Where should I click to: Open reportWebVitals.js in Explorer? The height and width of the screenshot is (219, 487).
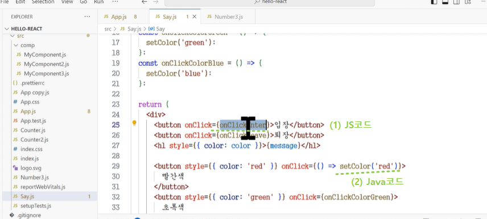(x=43, y=187)
